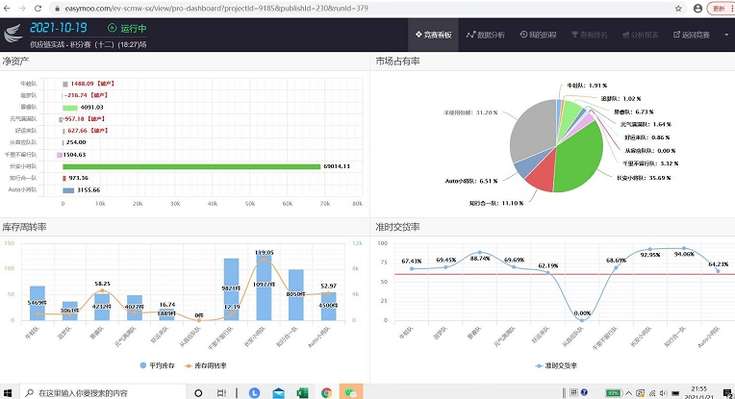Open the Chrome profile avatar icon
Viewport: 735px width, 399px height.
click(x=693, y=8)
